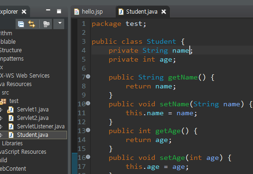Screen dimensions: 253x174
Task: Click the hello.jsp file icon on tab
Action: click(x=76, y=12)
